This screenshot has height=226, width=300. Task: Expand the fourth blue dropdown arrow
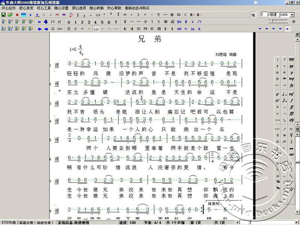coord(280,29)
